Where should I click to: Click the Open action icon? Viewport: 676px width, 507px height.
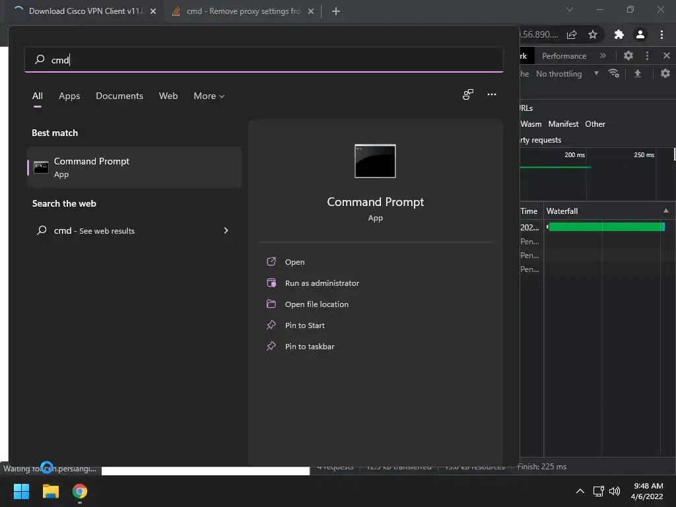point(271,261)
